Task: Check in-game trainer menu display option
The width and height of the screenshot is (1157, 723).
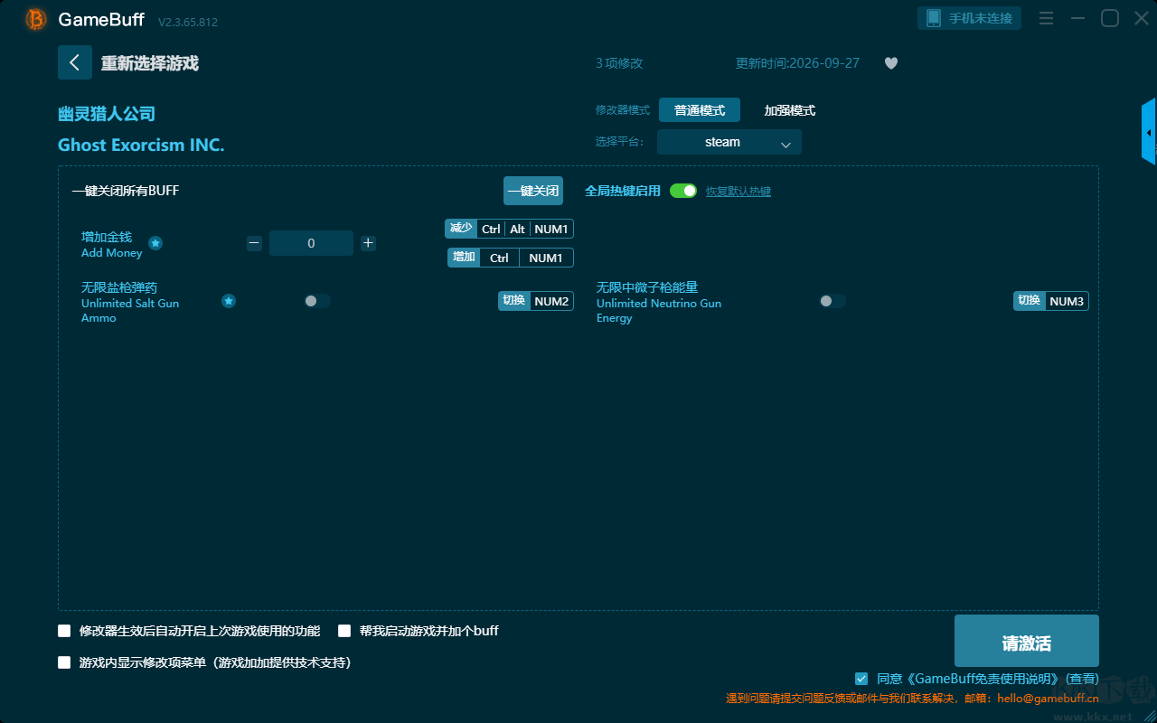Action: [64, 662]
